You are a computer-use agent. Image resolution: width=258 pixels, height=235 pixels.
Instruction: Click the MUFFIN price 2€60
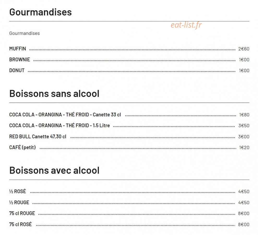pyautogui.click(x=244, y=49)
